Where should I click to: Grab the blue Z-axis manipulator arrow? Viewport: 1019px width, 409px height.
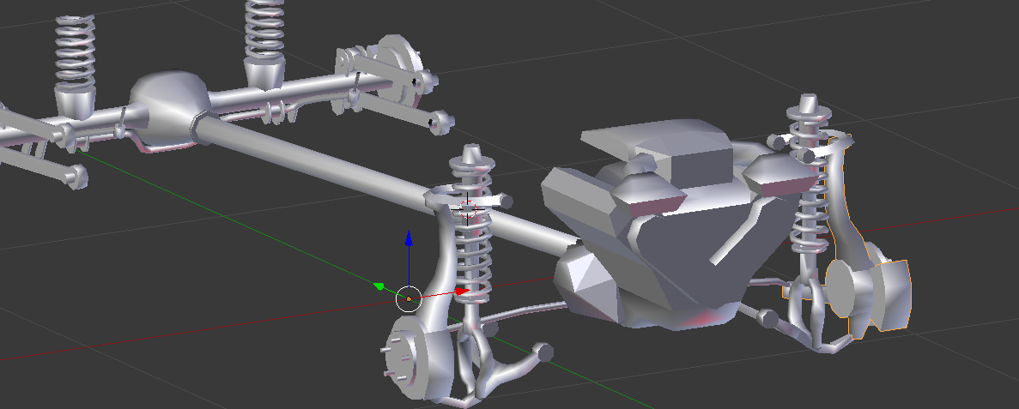(x=408, y=238)
